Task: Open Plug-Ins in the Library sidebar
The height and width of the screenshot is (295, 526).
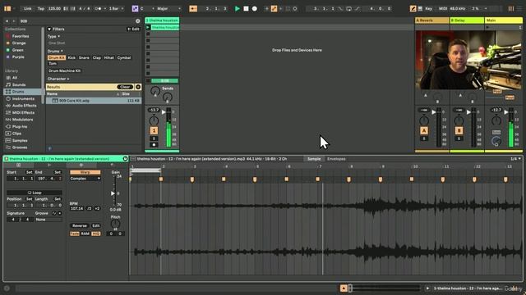Action: 20,126
